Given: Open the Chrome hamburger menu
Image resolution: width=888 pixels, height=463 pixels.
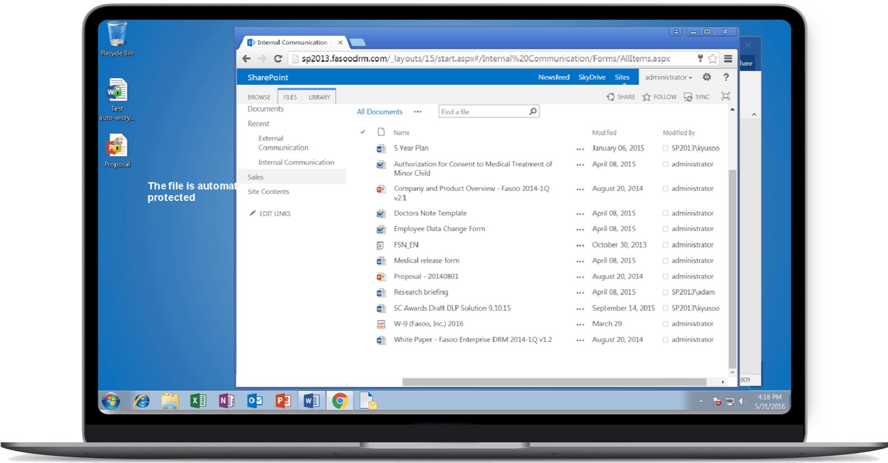Looking at the screenshot, I should (728, 58).
